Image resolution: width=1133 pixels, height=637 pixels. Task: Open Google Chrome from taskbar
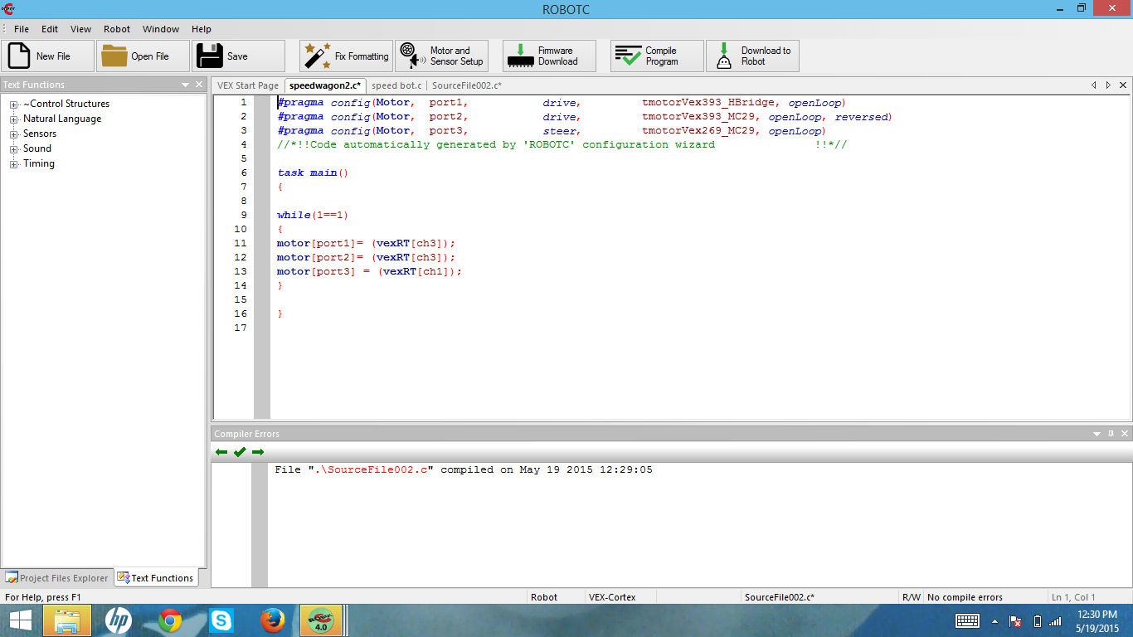coord(170,620)
